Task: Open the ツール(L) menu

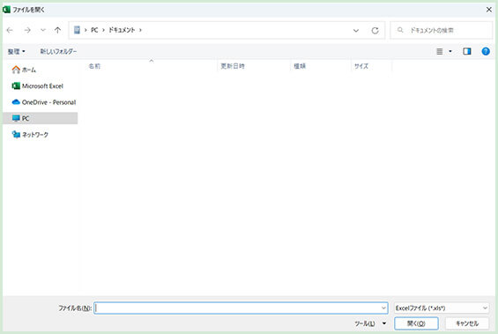Action: tap(370, 323)
